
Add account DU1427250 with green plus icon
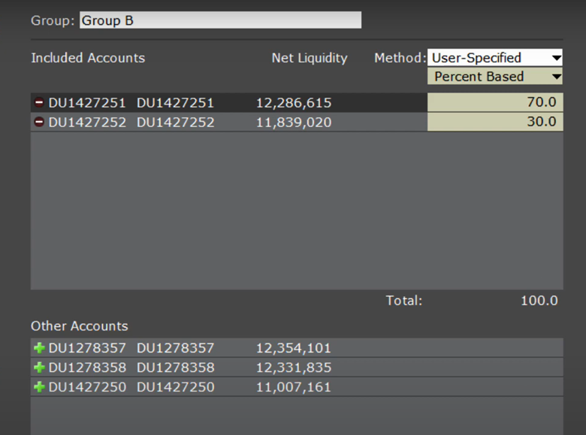tap(39, 388)
